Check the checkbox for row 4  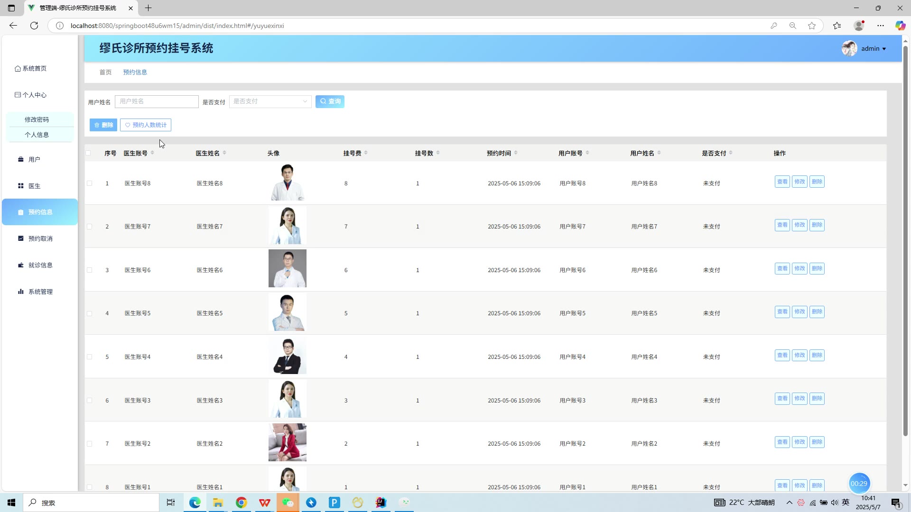click(90, 313)
